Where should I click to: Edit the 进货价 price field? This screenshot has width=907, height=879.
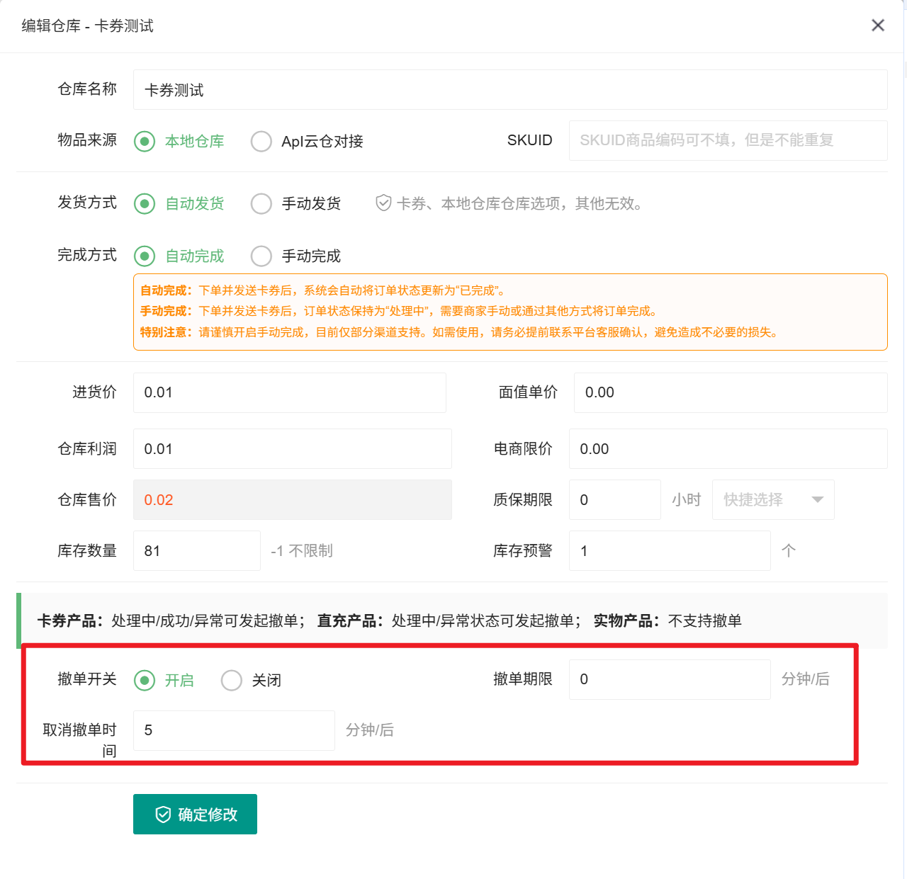pos(289,393)
